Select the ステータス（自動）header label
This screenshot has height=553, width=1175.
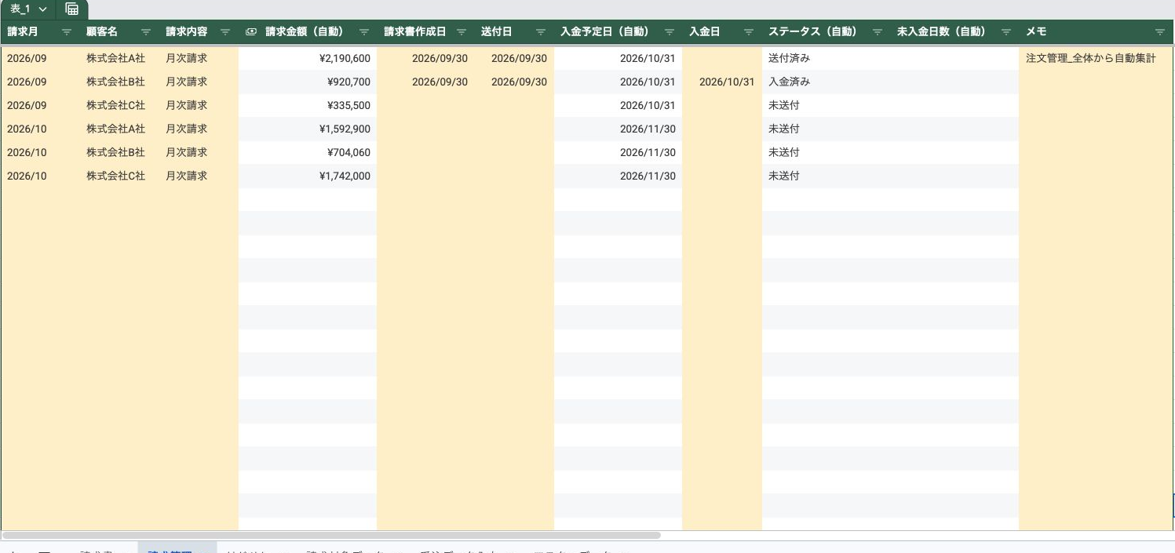[x=812, y=32]
